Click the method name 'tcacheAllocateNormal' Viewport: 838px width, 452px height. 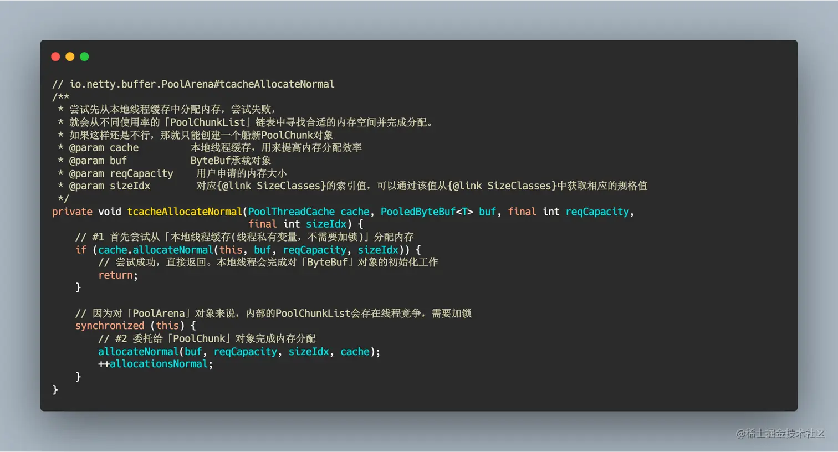(x=185, y=212)
